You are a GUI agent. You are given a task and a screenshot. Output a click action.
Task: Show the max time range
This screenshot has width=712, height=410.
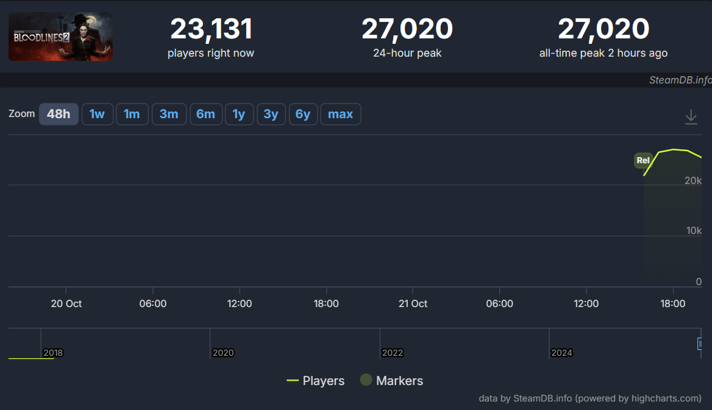[x=341, y=114]
